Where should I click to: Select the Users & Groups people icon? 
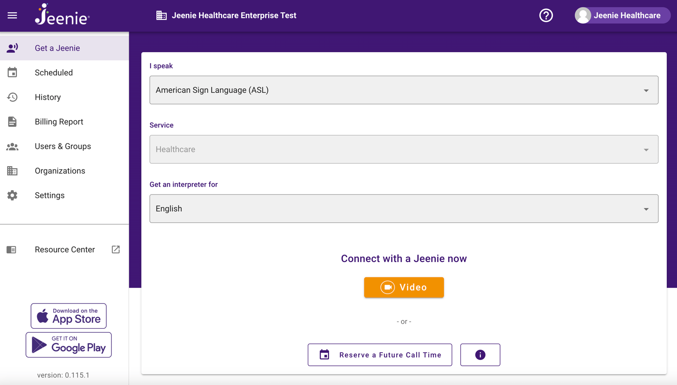click(12, 146)
